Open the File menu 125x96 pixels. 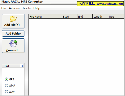[x=4, y=8]
